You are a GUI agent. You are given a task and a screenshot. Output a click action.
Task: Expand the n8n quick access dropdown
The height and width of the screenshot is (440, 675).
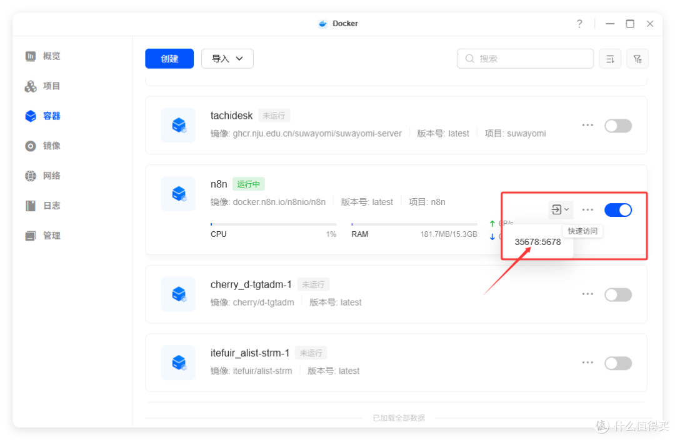tap(560, 209)
